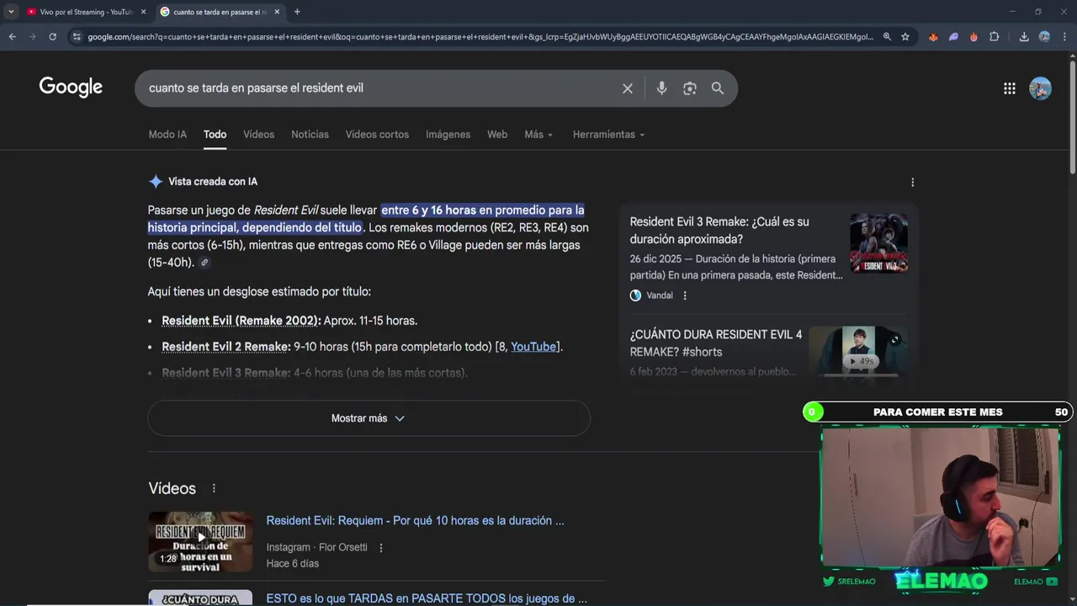Close the 'Vivo por el Streaming' tab
Image resolution: width=1077 pixels, height=606 pixels.
143,12
